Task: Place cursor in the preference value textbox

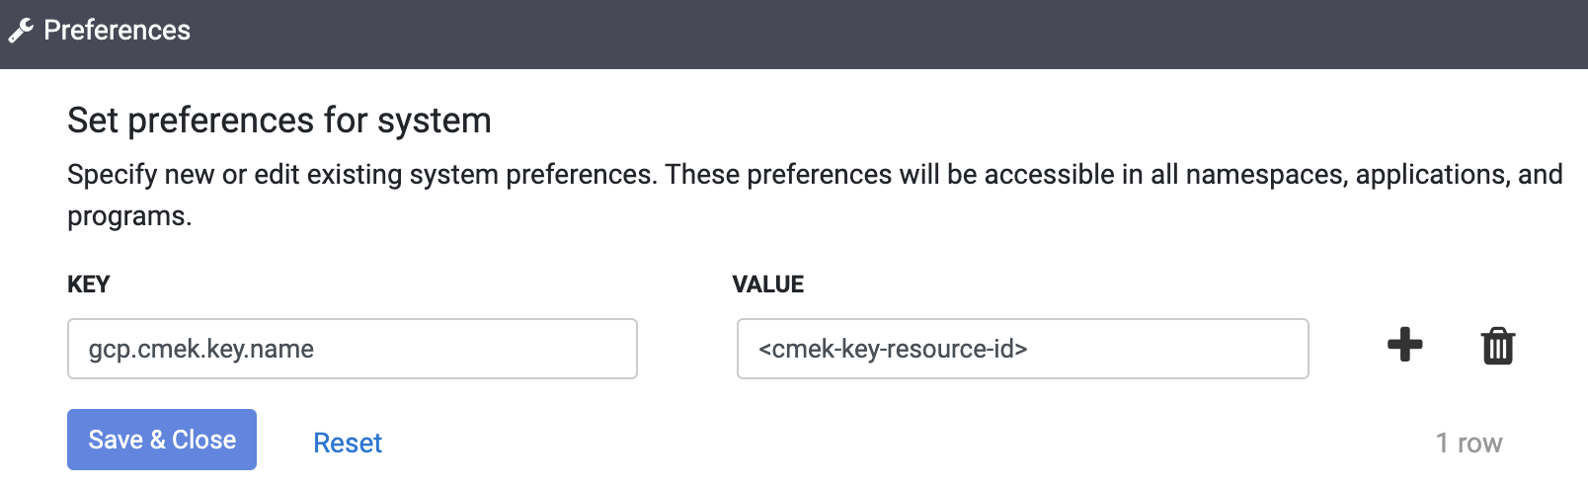Action: coord(1022,349)
